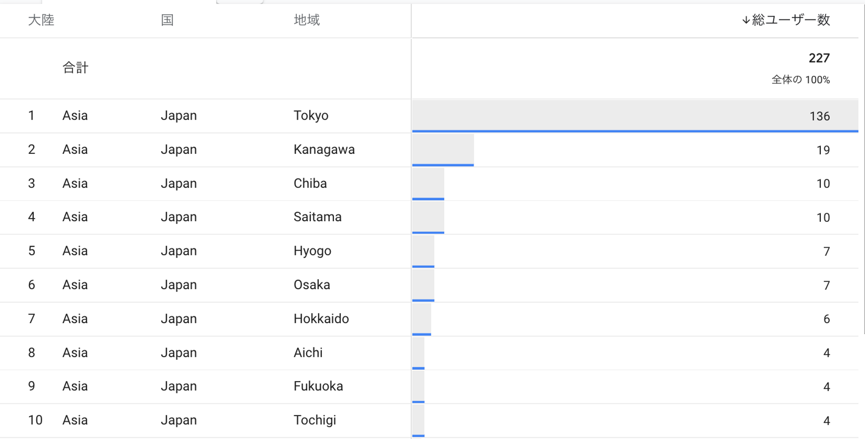Click Tokyo's user count bar of 136
865x439 pixels.
635,116
